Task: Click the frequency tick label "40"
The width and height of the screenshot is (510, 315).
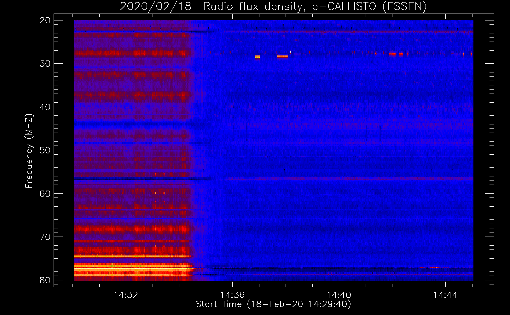Action: (x=45, y=107)
